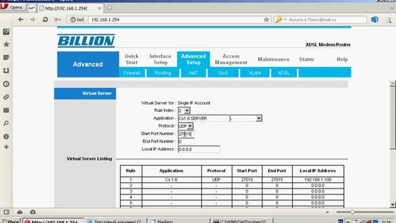Go to Access Management tab
This screenshot has height=223, width=396.
pyautogui.click(x=231, y=59)
